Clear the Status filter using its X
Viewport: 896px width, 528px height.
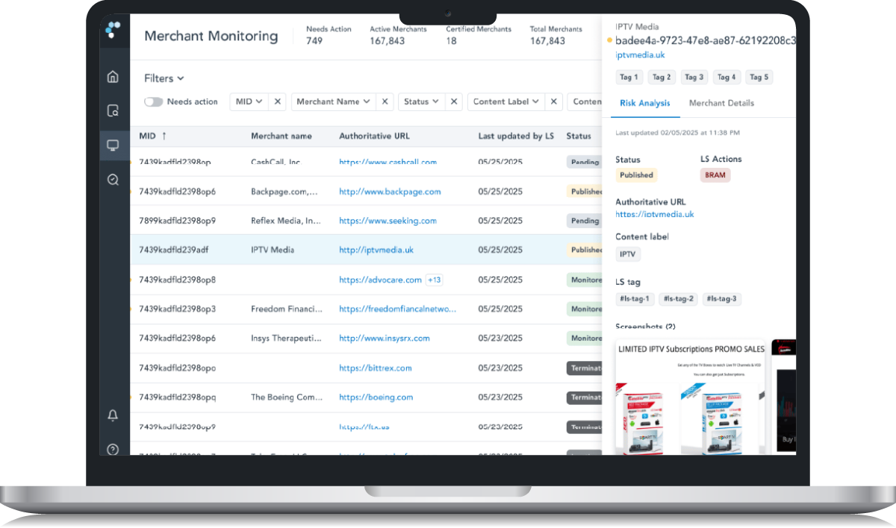pyautogui.click(x=454, y=101)
